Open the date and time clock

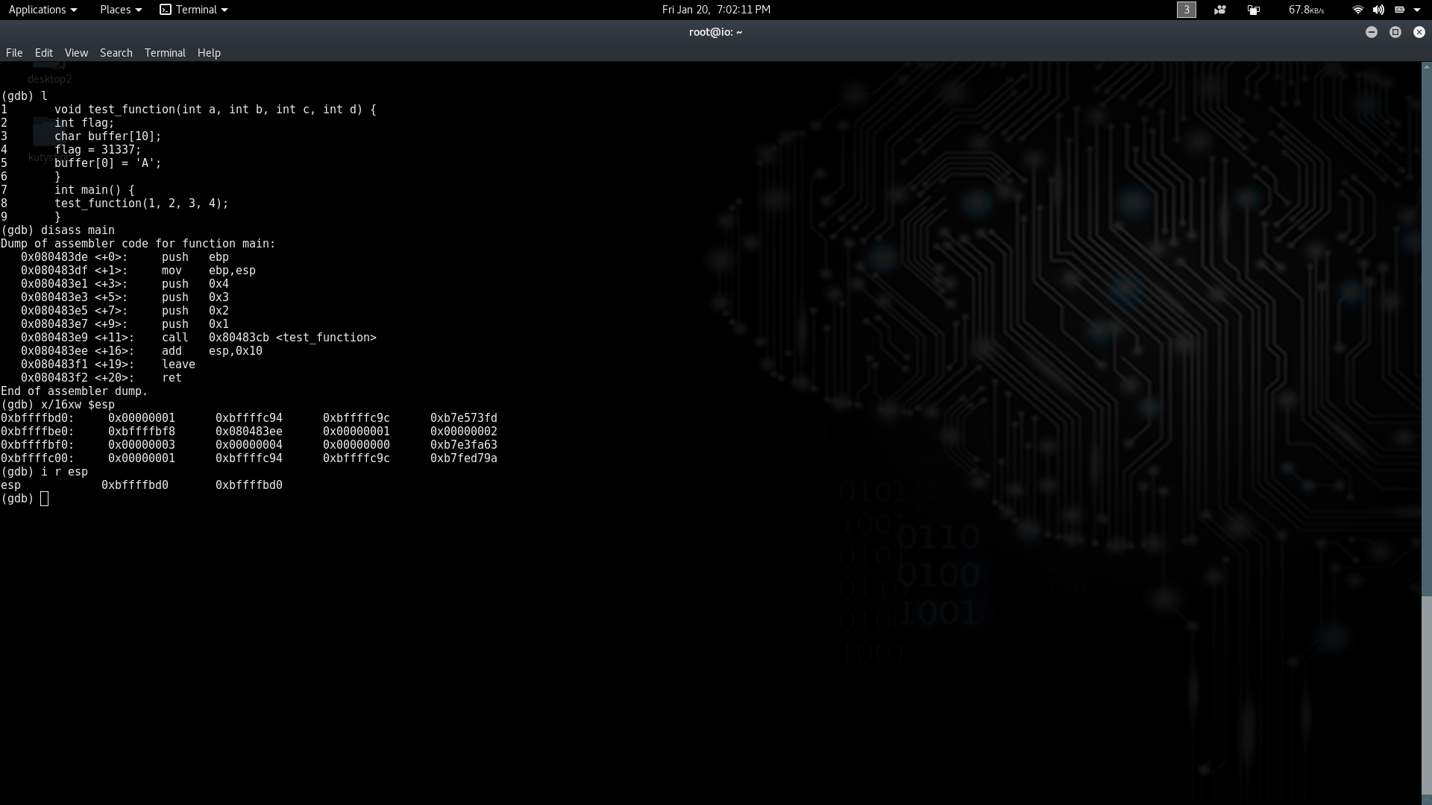[716, 10]
